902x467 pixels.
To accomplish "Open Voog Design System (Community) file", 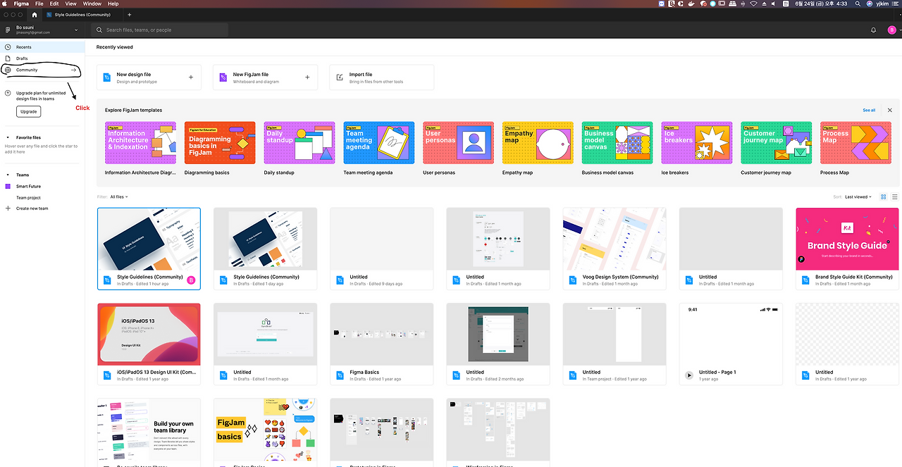I will click(614, 248).
